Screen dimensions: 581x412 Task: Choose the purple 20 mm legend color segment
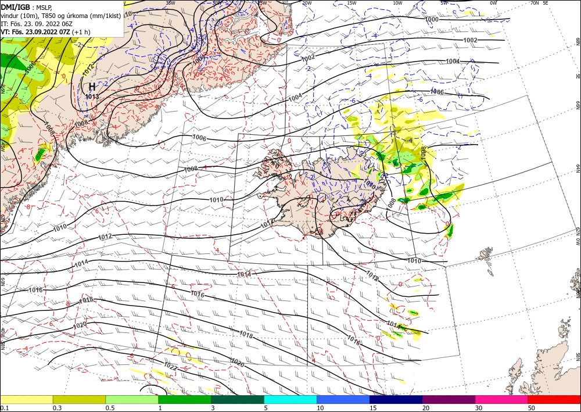449,399
